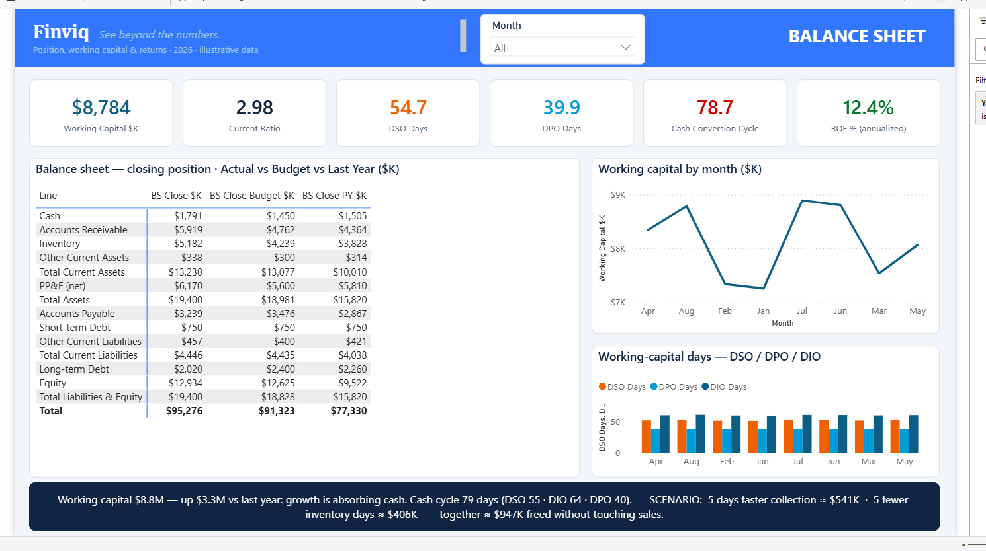Click the Total Liabilities & Equity row label
This screenshot has width=986, height=551.
point(91,397)
